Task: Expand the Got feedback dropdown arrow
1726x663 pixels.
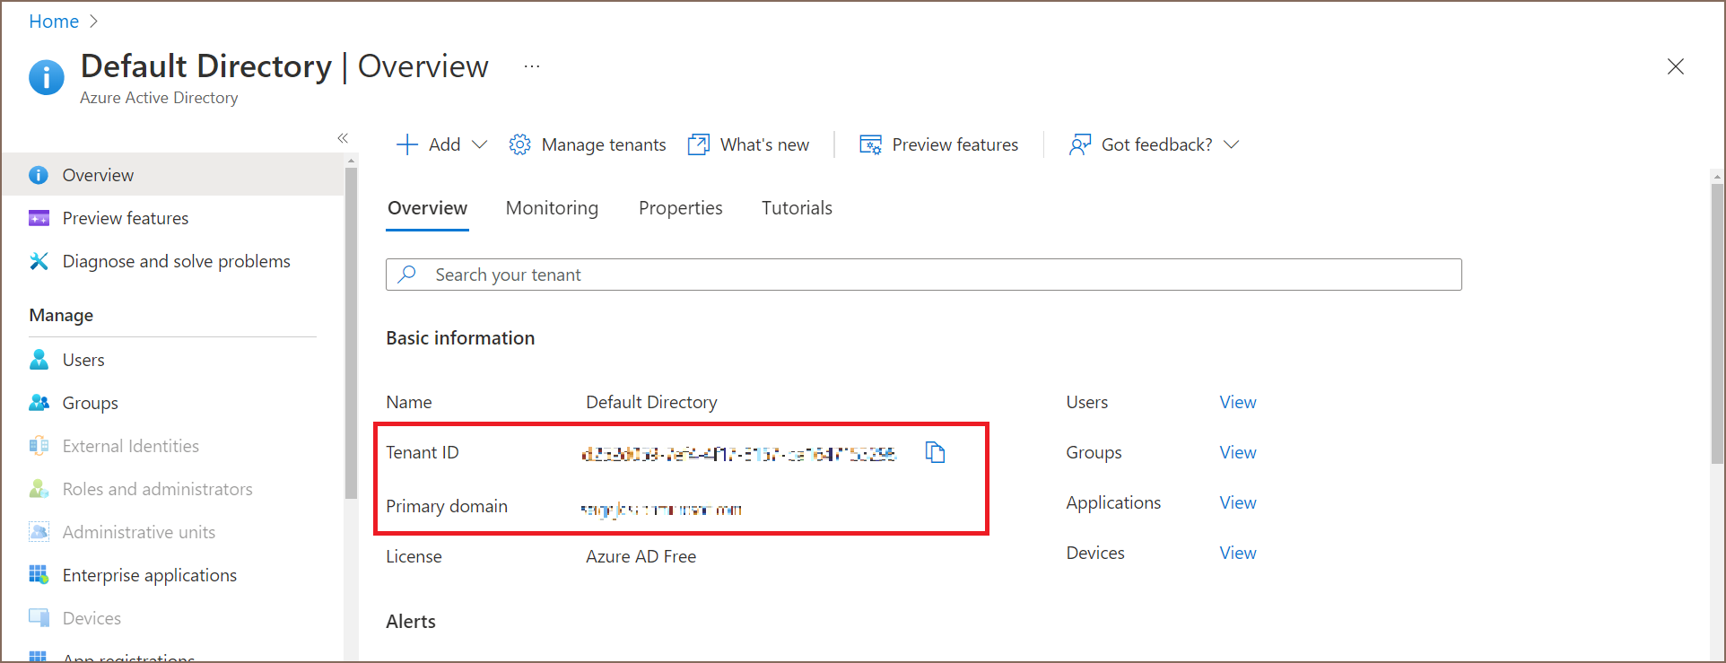Action: coord(1232,144)
